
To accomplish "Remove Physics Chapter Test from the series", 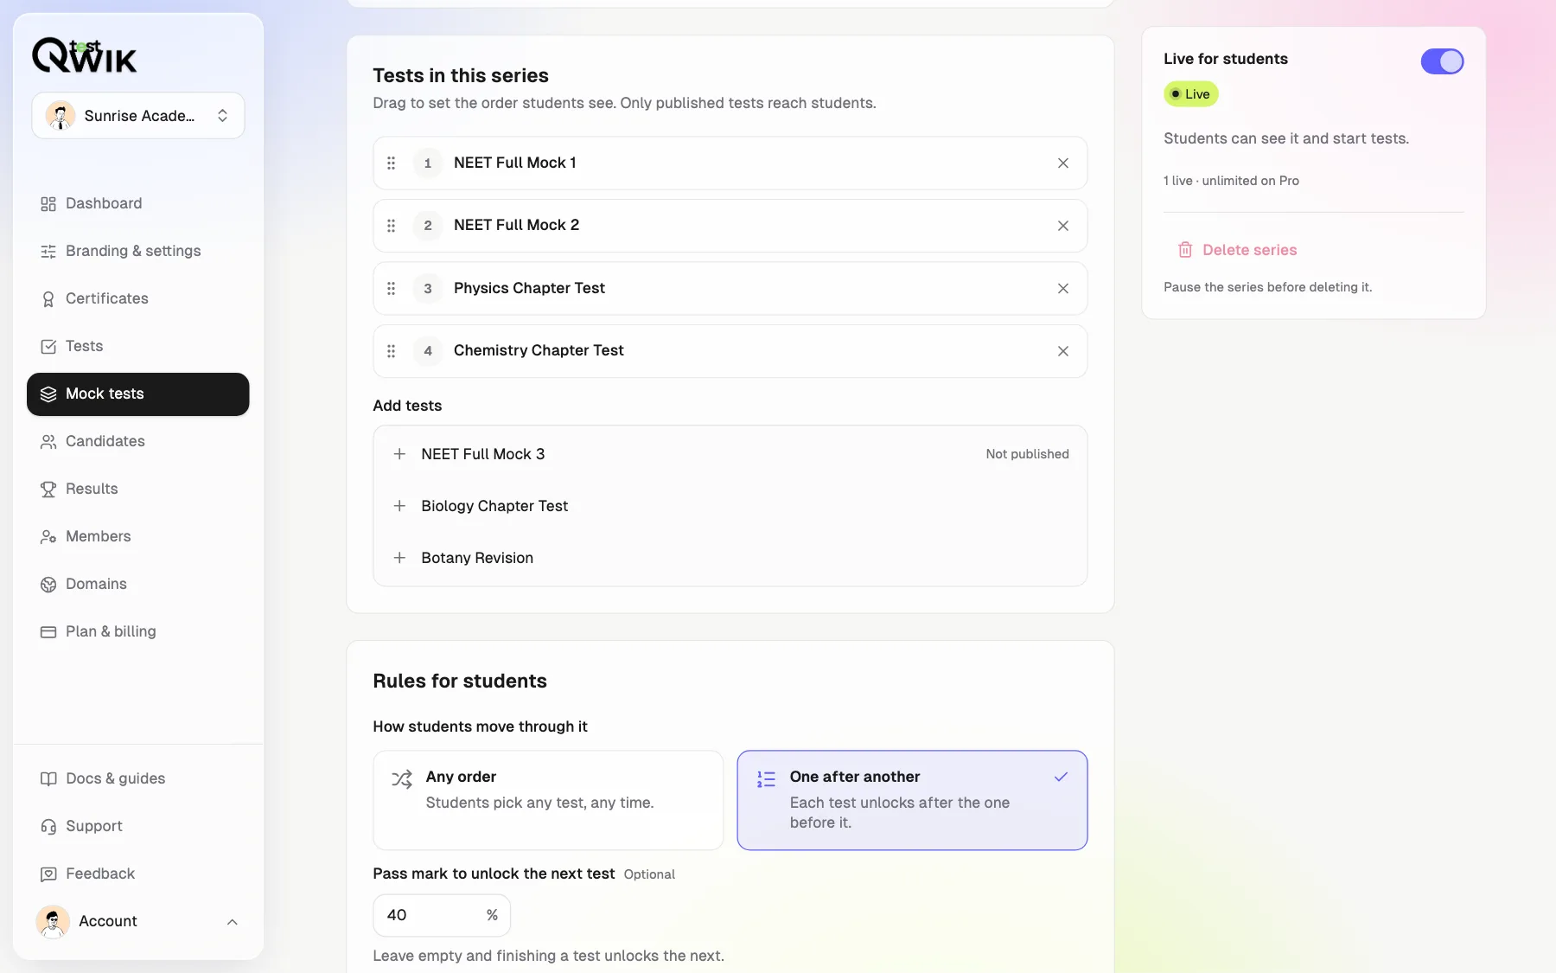I will coord(1063,289).
